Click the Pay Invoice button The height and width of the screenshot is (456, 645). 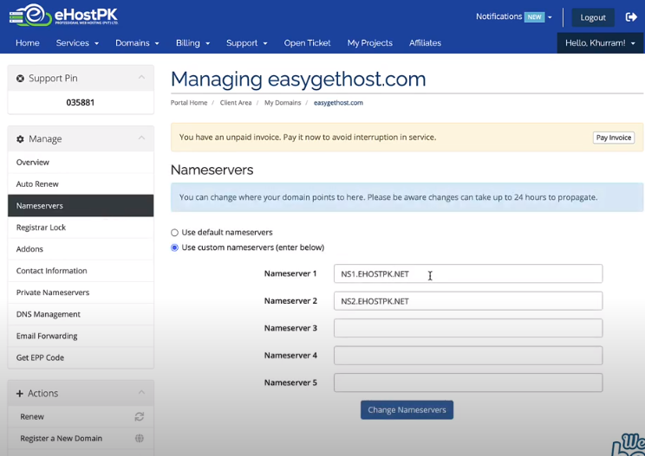click(613, 138)
